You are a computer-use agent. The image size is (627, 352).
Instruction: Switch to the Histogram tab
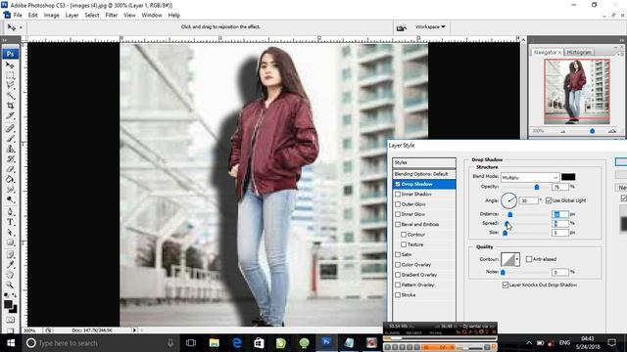tap(579, 52)
